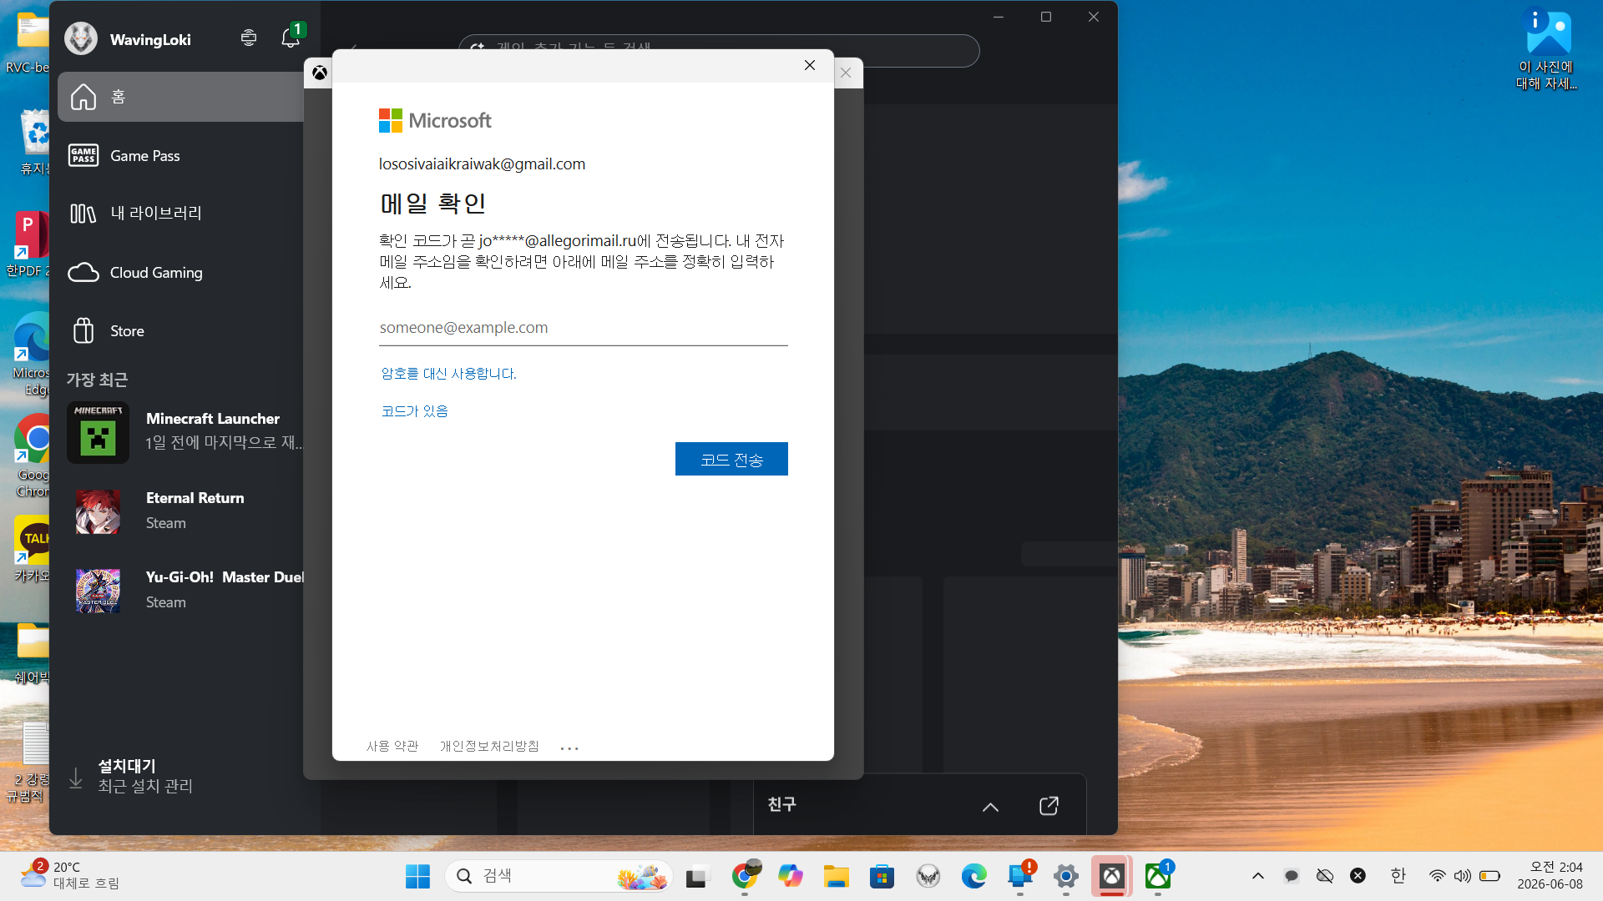The height and width of the screenshot is (901, 1603).
Task: Open WavingLoki profile avatar
Action: coord(81,39)
